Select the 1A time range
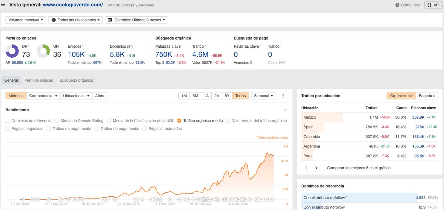 pyautogui.click(x=206, y=96)
